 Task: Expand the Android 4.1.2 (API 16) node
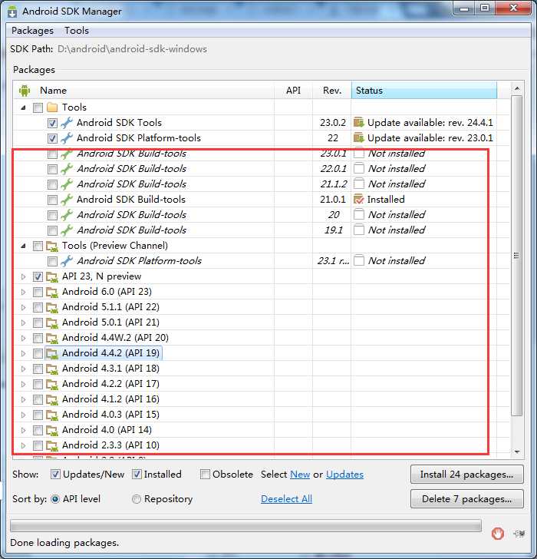click(x=24, y=399)
